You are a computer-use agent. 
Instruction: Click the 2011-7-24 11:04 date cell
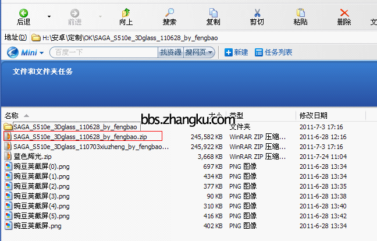(323, 157)
